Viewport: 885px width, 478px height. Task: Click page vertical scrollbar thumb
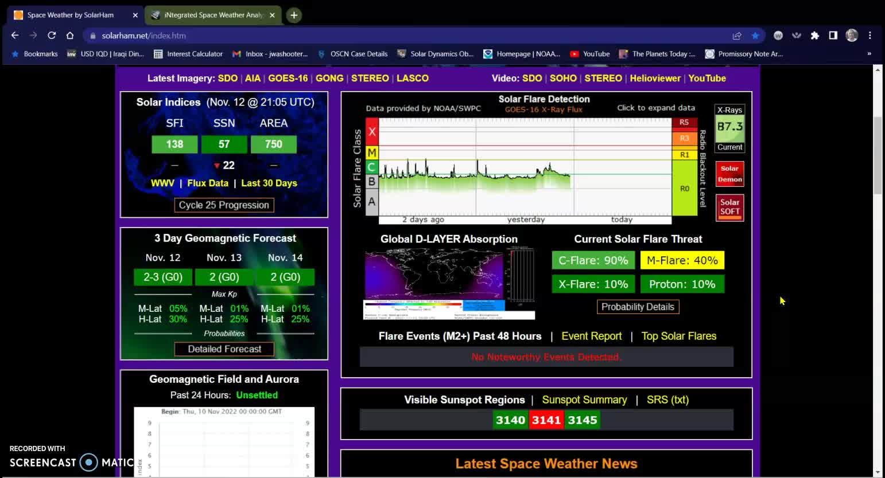pyautogui.click(x=877, y=155)
